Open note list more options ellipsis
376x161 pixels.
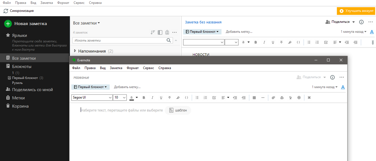(175, 32)
